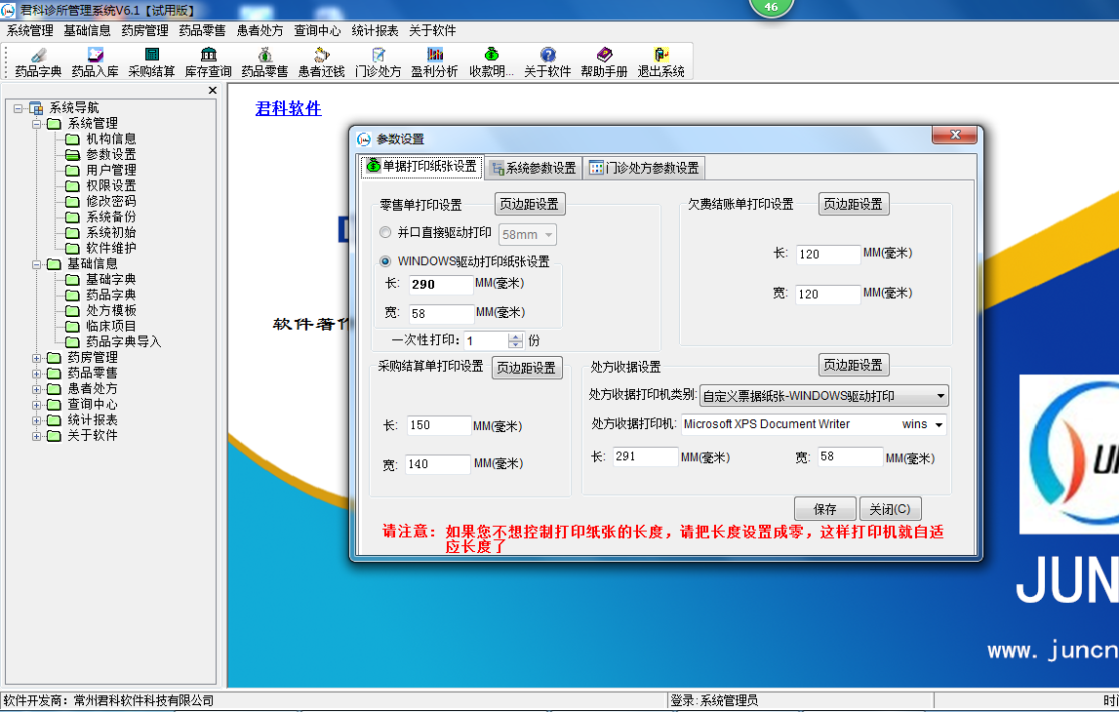The height and width of the screenshot is (712, 1119).
Task: Increase the 一次性打印 copies stepper
Action: (x=515, y=336)
